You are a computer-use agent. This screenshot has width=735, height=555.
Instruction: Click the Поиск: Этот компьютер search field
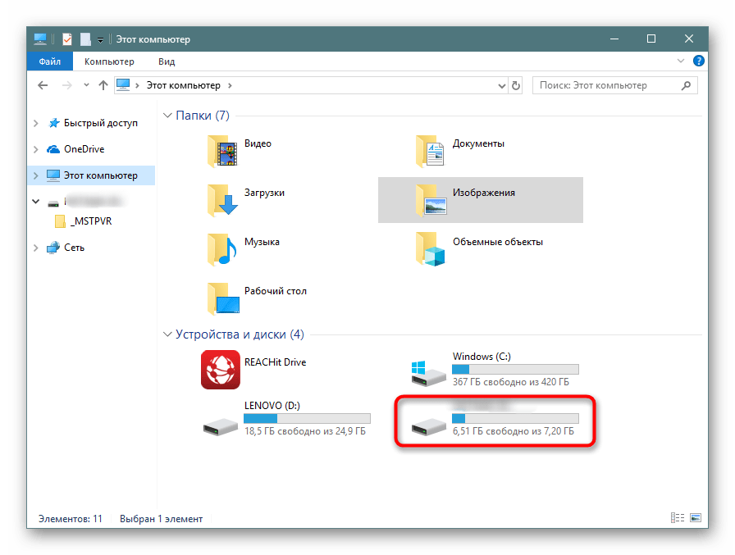607,85
